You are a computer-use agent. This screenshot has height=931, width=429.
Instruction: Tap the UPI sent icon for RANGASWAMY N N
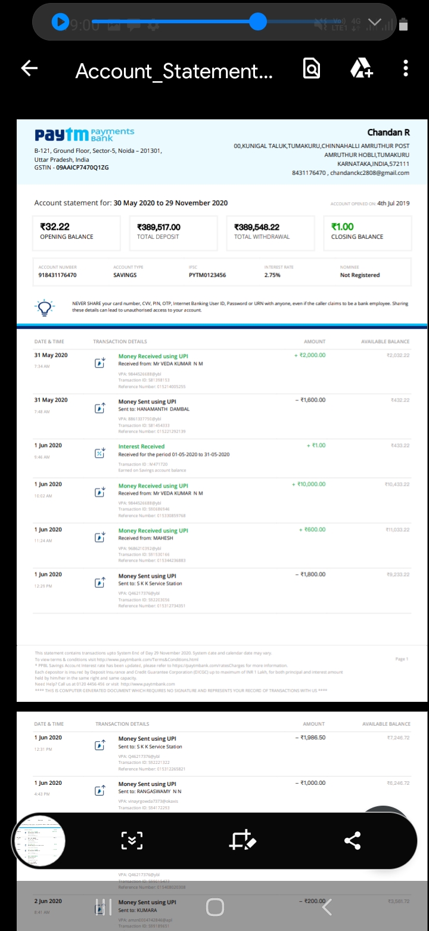[100, 791]
